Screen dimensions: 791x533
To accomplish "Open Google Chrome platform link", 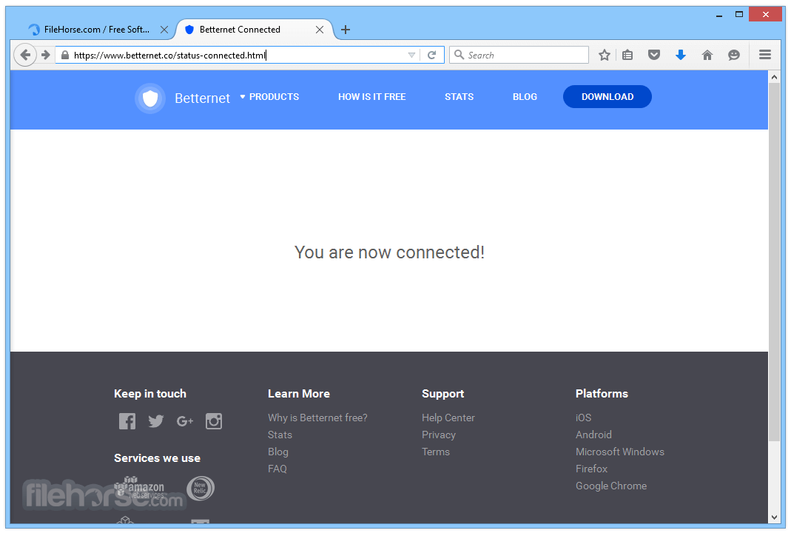I will pos(611,486).
